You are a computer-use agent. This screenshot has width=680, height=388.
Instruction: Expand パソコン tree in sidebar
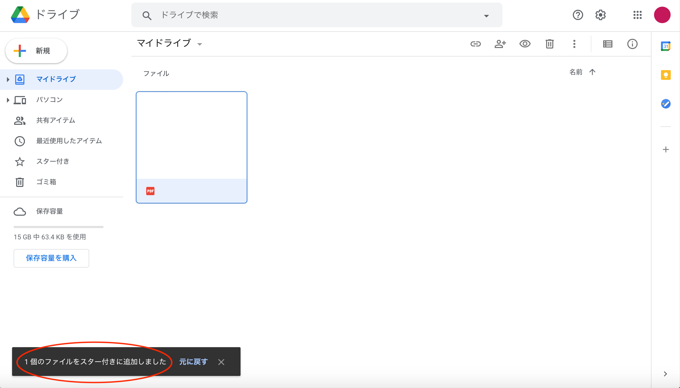point(8,100)
